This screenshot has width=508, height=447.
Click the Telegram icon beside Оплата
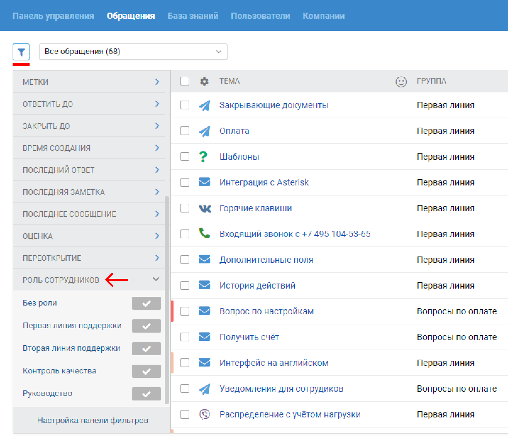pos(204,131)
